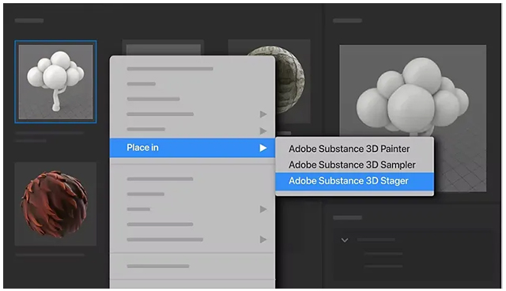Select the red feathered sphere thumbnail
This screenshot has width=506, height=291.
[55, 204]
